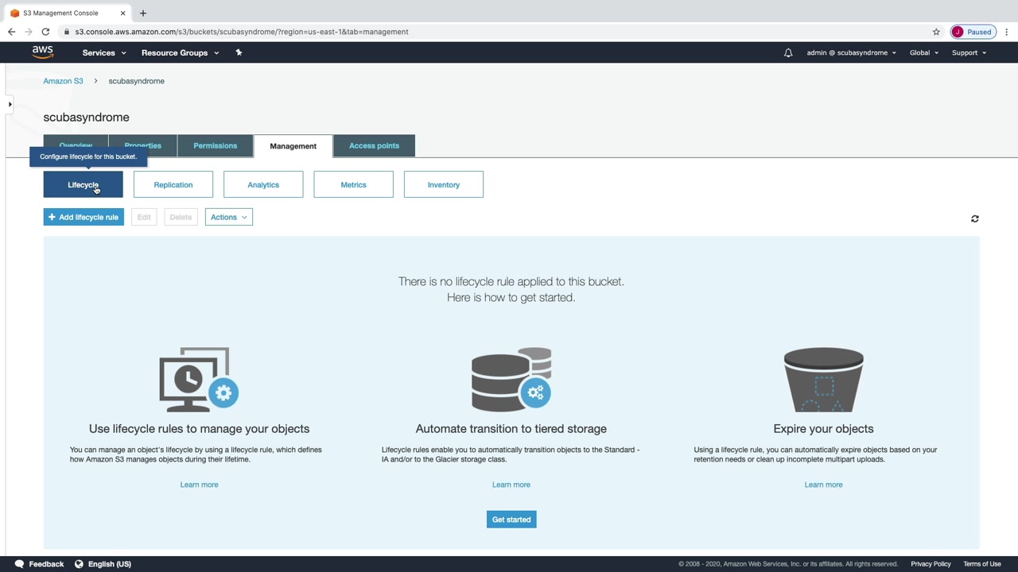Click the Feedback speech bubble icon
The image size is (1018, 572).
coord(19,564)
